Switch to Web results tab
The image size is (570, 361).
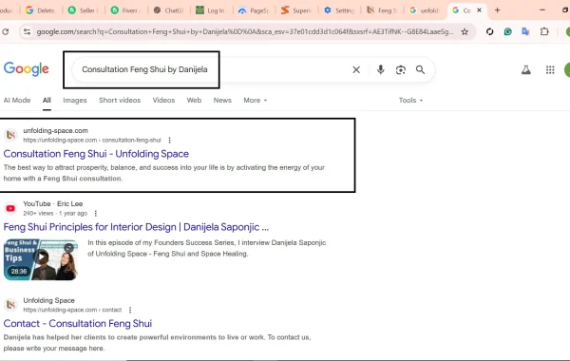(x=194, y=101)
